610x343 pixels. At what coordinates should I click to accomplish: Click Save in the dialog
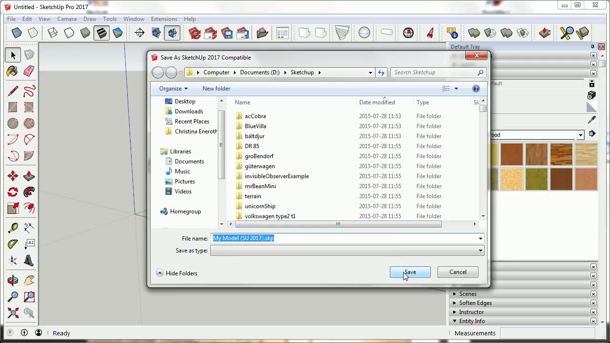[410, 272]
